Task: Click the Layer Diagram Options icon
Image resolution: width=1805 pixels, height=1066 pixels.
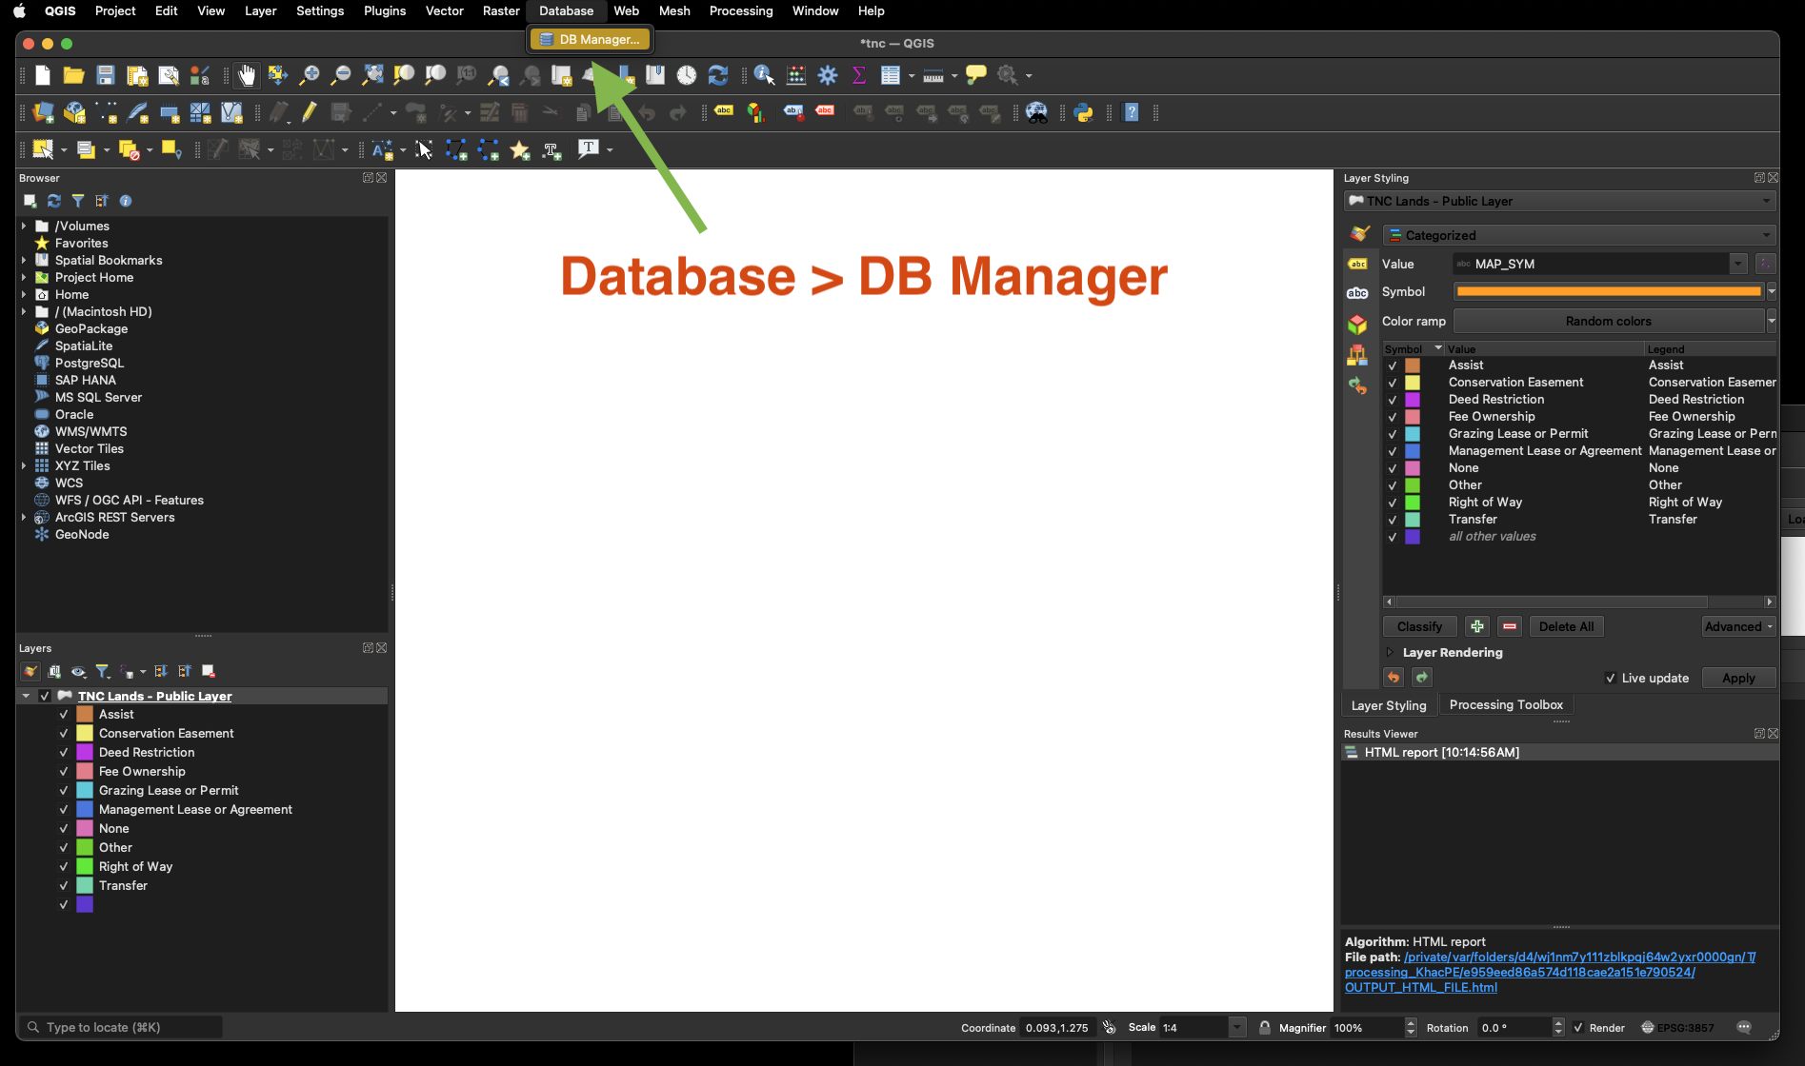Action: [x=756, y=112]
